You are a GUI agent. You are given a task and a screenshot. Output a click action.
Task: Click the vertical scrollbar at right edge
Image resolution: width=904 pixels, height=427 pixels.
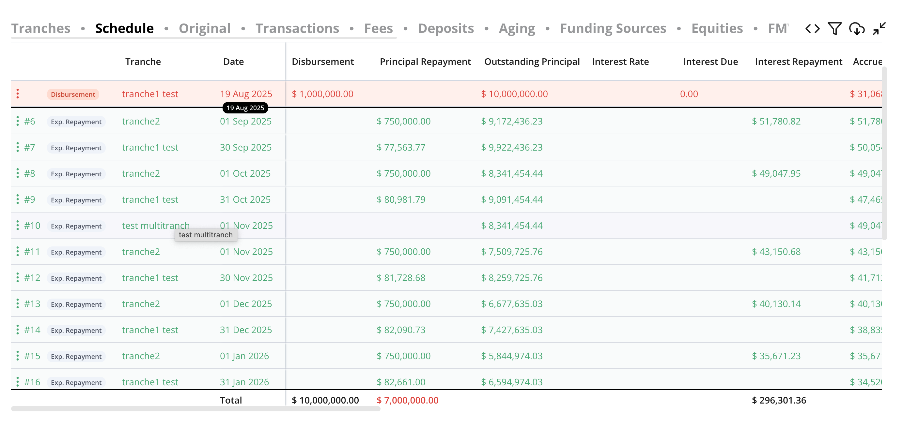884,153
